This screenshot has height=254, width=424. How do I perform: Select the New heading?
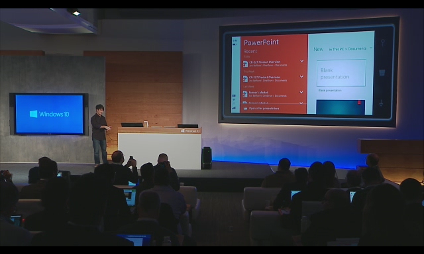(x=318, y=49)
